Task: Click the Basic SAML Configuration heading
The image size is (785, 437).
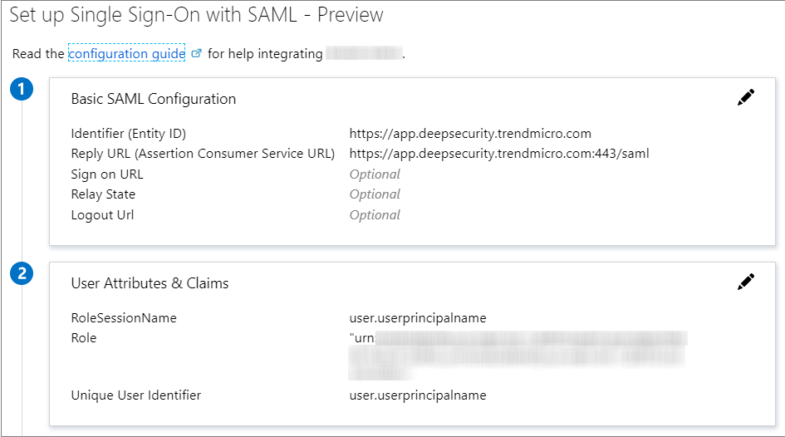Action: point(154,99)
